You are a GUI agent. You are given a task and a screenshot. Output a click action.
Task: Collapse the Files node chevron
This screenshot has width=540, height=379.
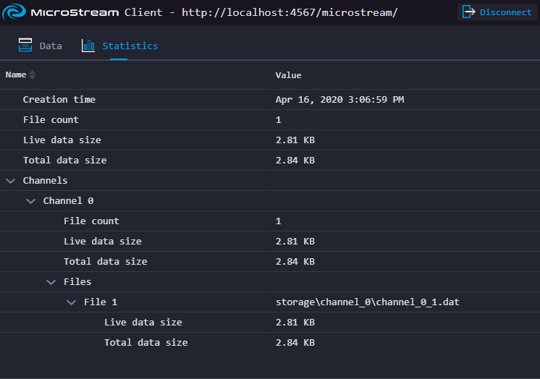(51, 282)
